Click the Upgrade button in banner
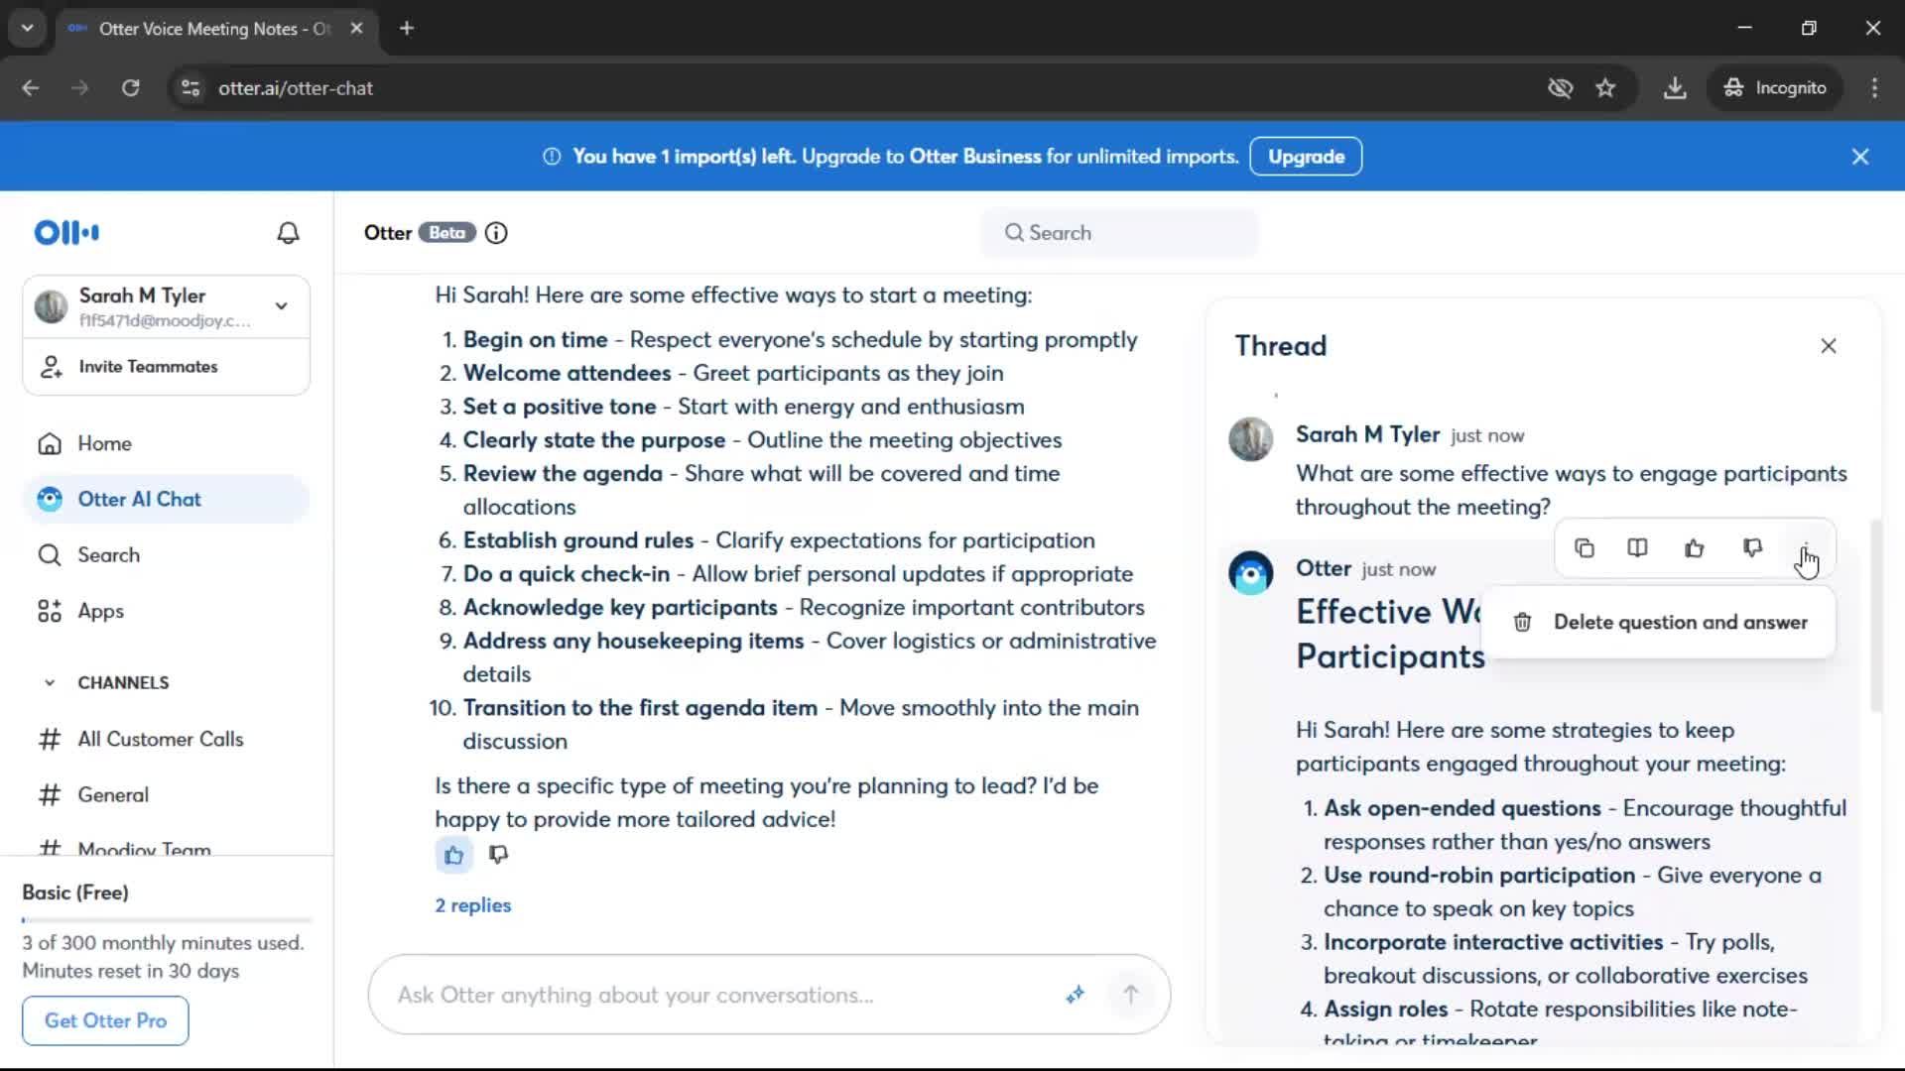The image size is (1905, 1071). click(x=1306, y=157)
